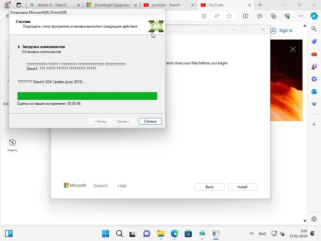Image resolution: width=321 pixels, height=241 pixels.
Task: Switch to the Download Среда tab
Action: tap(112, 5)
